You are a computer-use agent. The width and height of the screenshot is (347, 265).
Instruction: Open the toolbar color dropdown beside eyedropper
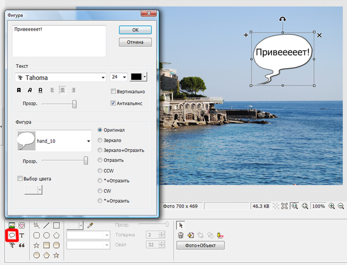(81, 225)
